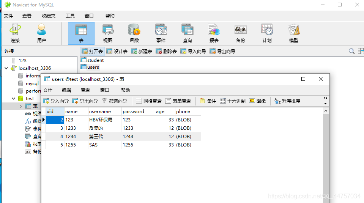This screenshot has width=364, height=203.
Task: Click the 十六进制 (Hex) button
Action: (x=233, y=101)
